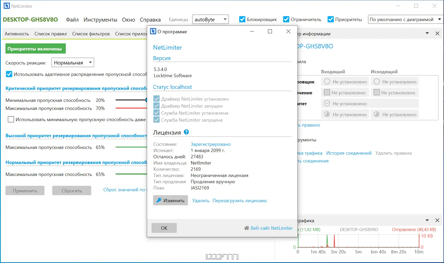Viewport: 444px width, 263px height.
Task: Click Перезагрузить лицензию link
Action: [240, 201]
